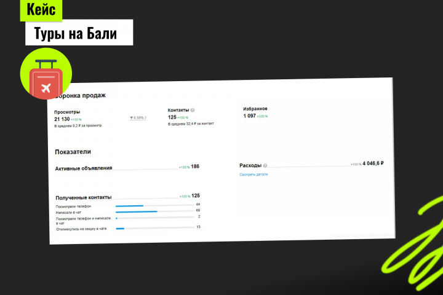Click the Избранное label
Viewport: 443px width, 295px height.
(x=255, y=109)
